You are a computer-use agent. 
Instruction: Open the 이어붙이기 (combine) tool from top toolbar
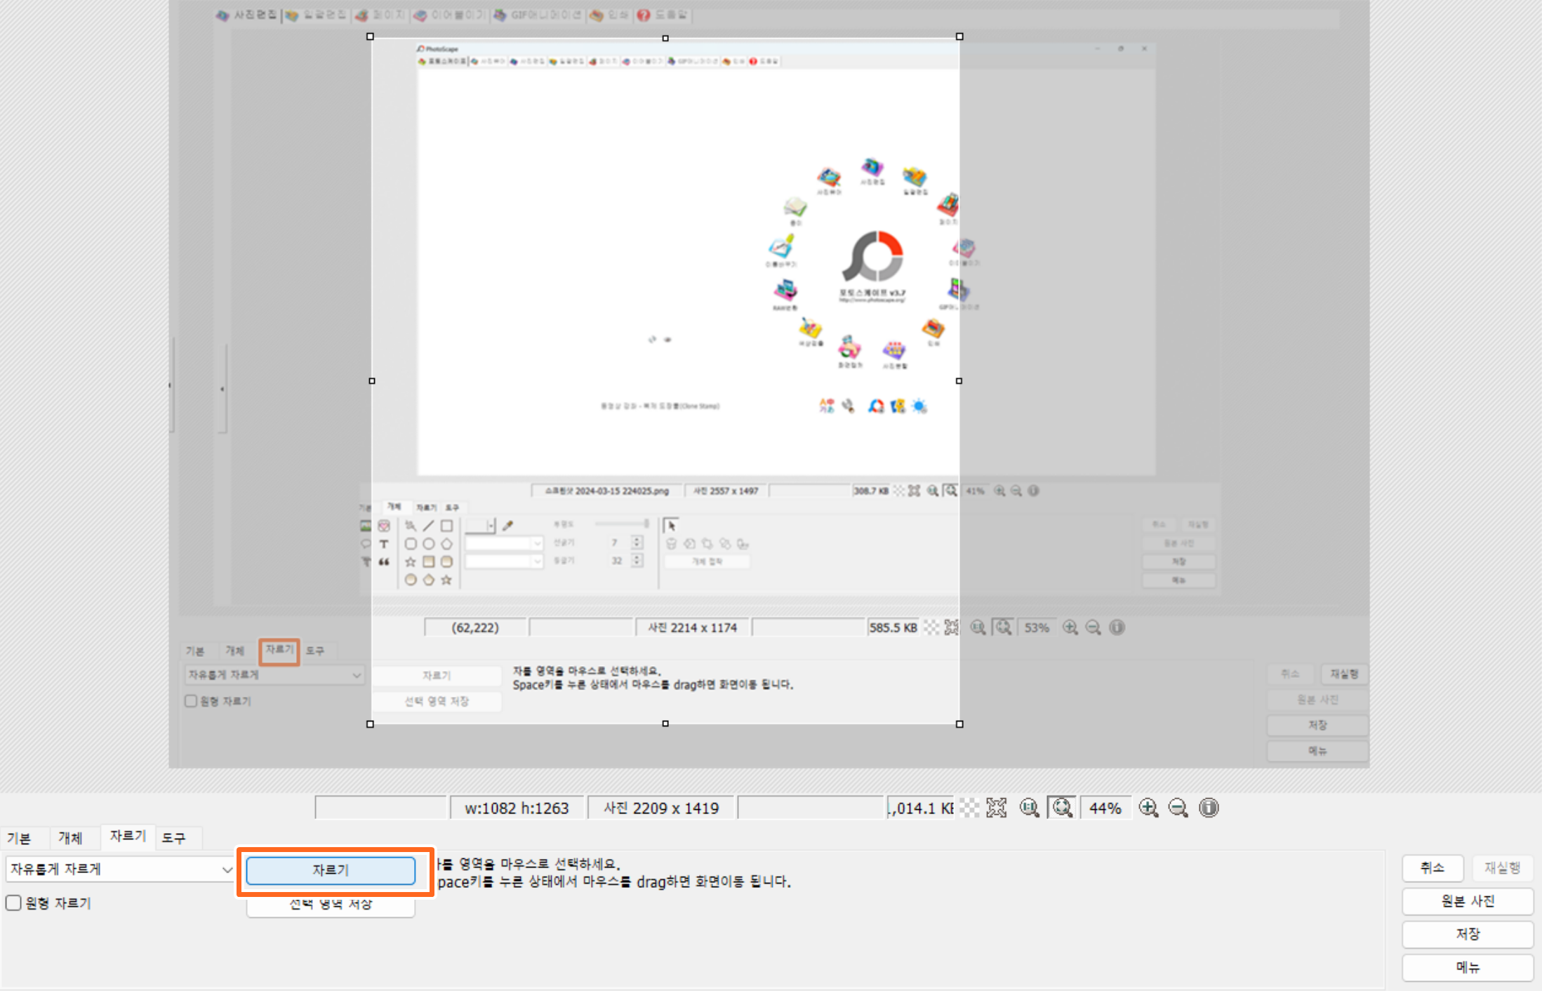coord(449,15)
